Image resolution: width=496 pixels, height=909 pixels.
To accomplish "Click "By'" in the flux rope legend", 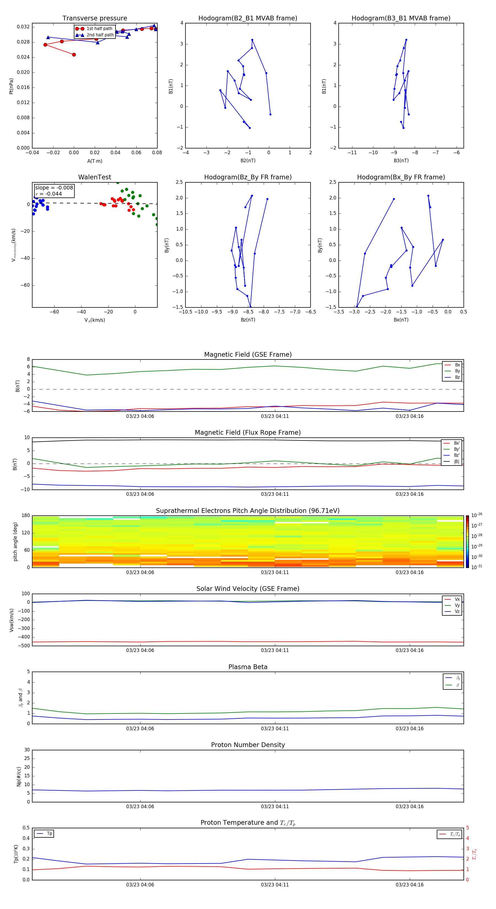I will pyautogui.click(x=452, y=449).
